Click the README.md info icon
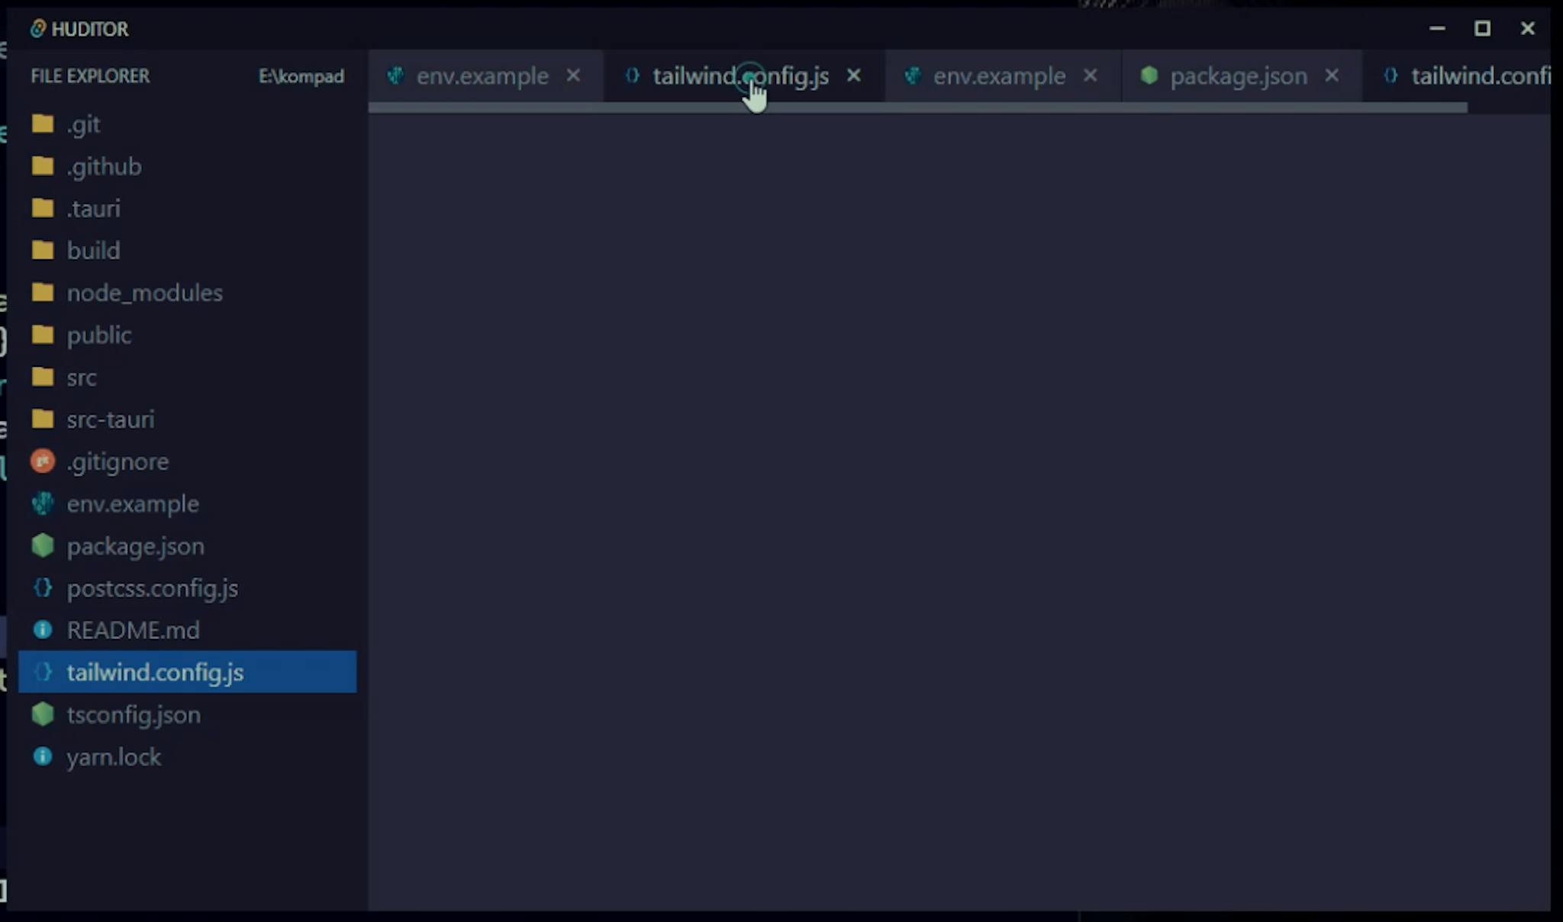 pos(43,630)
